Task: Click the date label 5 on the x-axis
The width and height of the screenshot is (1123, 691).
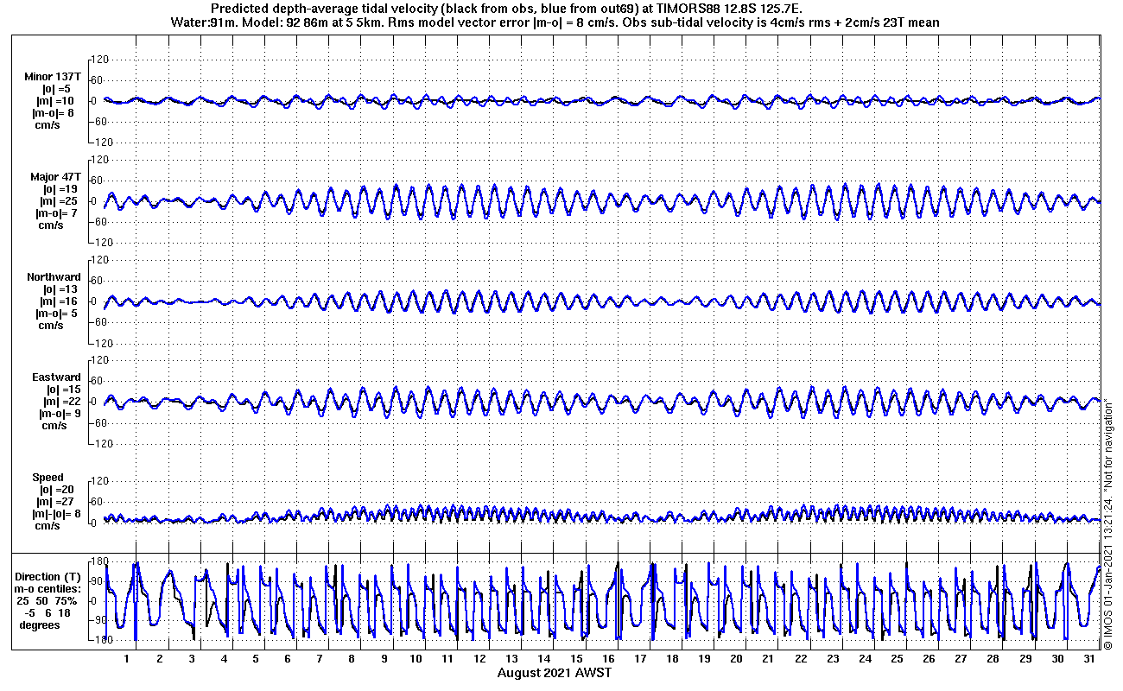Action: (256, 658)
